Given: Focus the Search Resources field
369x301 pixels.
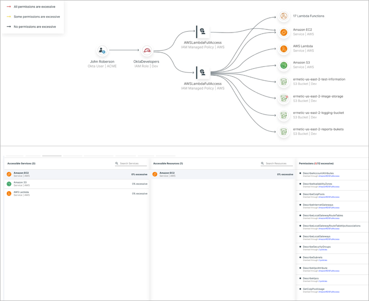Looking at the screenshot, I should click(x=277, y=163).
